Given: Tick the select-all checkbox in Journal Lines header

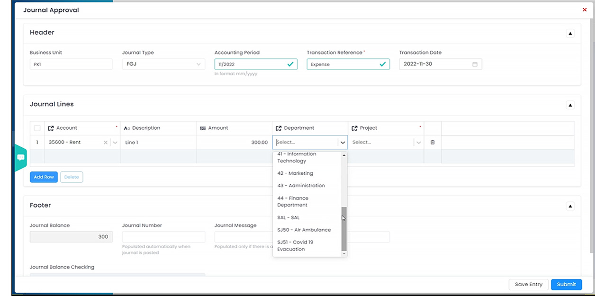Looking at the screenshot, I should [x=37, y=128].
